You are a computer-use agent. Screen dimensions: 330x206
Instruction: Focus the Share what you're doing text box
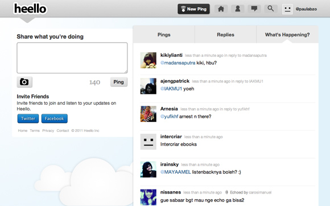tap(72, 58)
